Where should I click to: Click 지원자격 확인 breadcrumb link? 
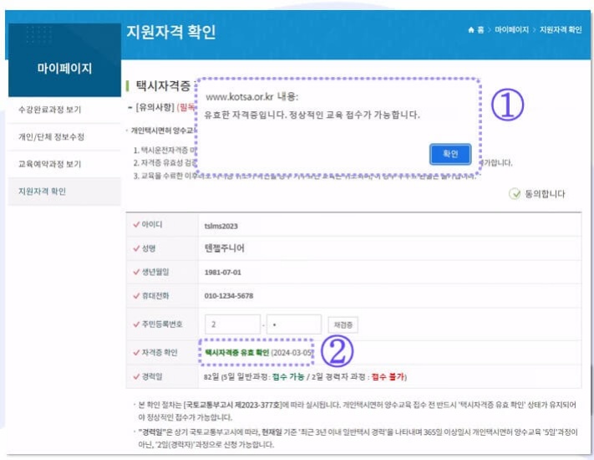[561, 29]
